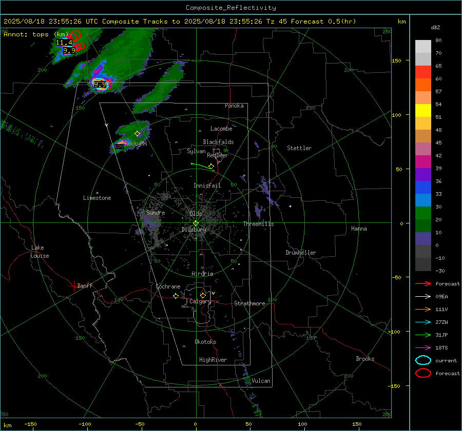Click the Lacombe label
Image resolution: width=462 pixels, height=431 pixels.
pos(221,129)
